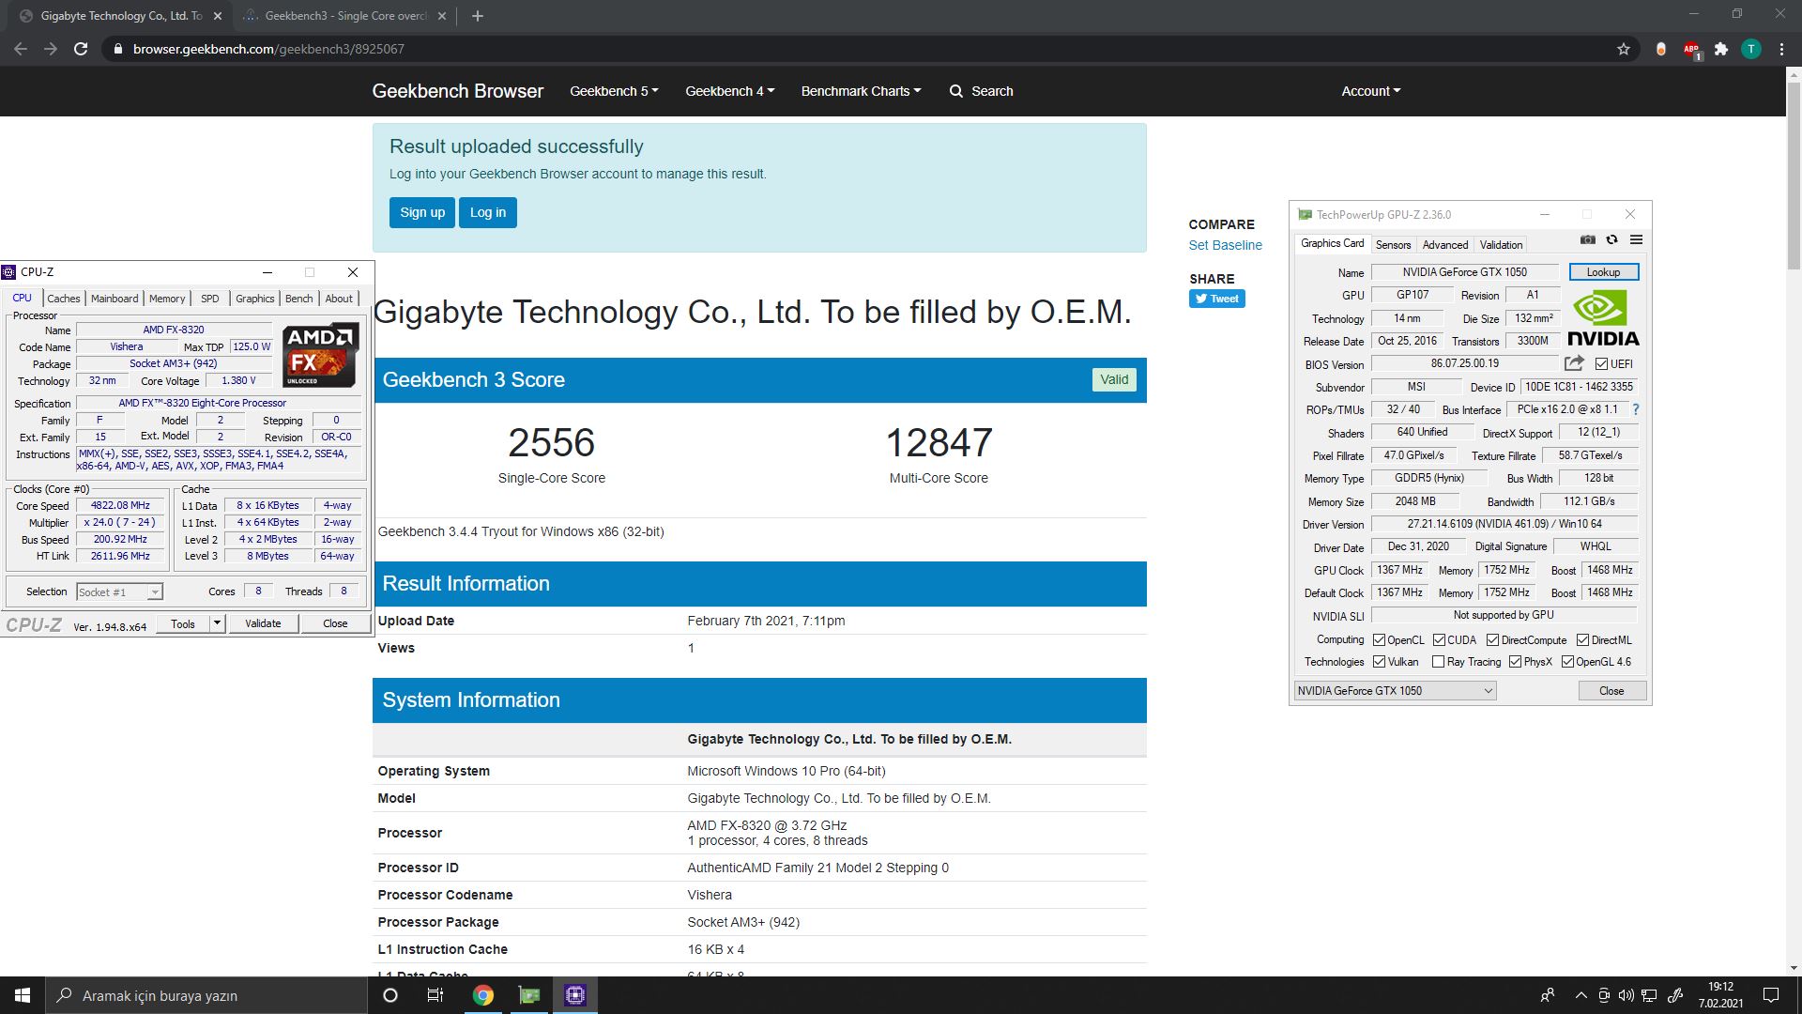Screen dimensions: 1802x1014
Task: Open the Chrome extensions puzzle icon
Action: (x=1720, y=49)
